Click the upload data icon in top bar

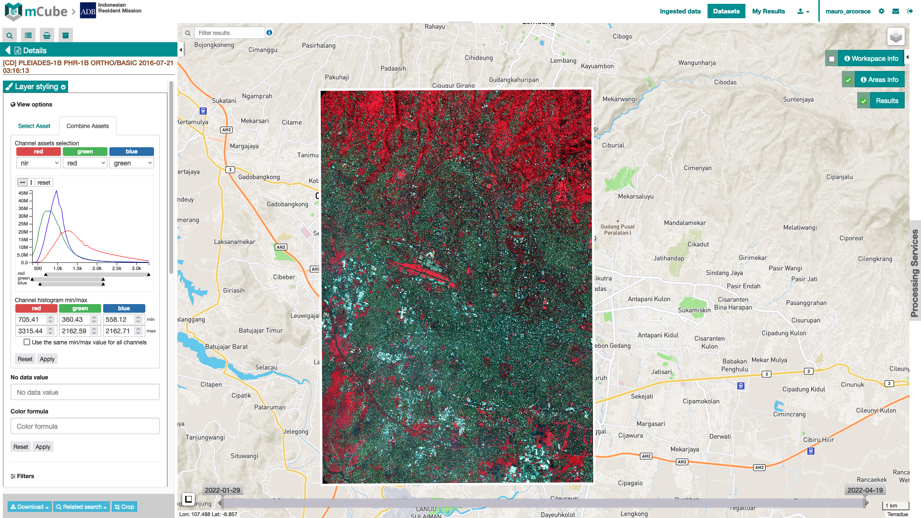click(801, 11)
